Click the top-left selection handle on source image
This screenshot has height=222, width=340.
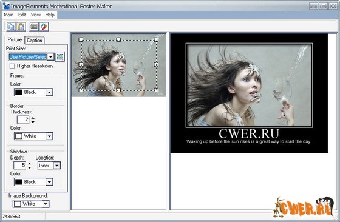(x=81, y=39)
